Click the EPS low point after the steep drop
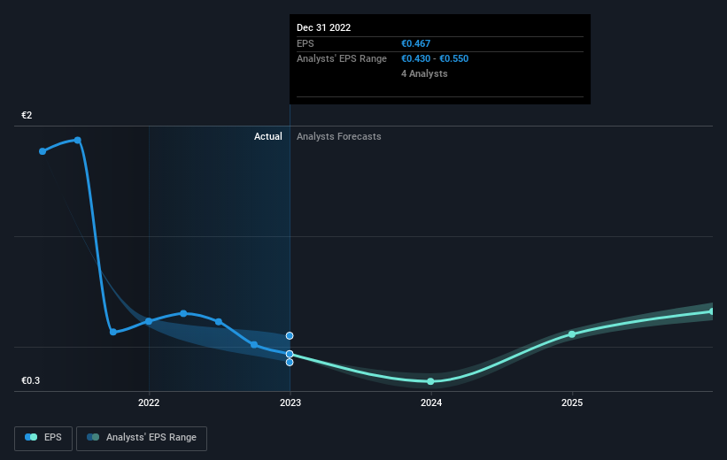Image resolution: width=727 pixels, height=460 pixels. point(113,332)
